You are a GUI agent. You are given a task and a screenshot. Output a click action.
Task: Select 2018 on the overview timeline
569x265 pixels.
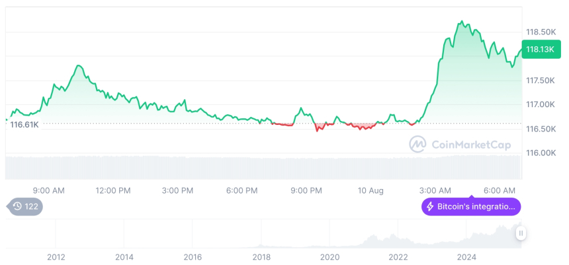tap(261, 256)
